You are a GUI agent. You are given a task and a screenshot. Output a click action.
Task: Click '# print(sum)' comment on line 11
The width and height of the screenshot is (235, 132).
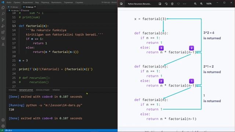29,17
